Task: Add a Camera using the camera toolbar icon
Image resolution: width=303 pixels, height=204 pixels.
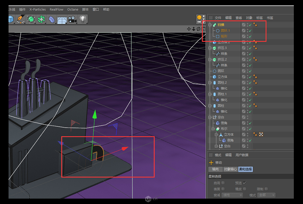Action: pos(72,19)
